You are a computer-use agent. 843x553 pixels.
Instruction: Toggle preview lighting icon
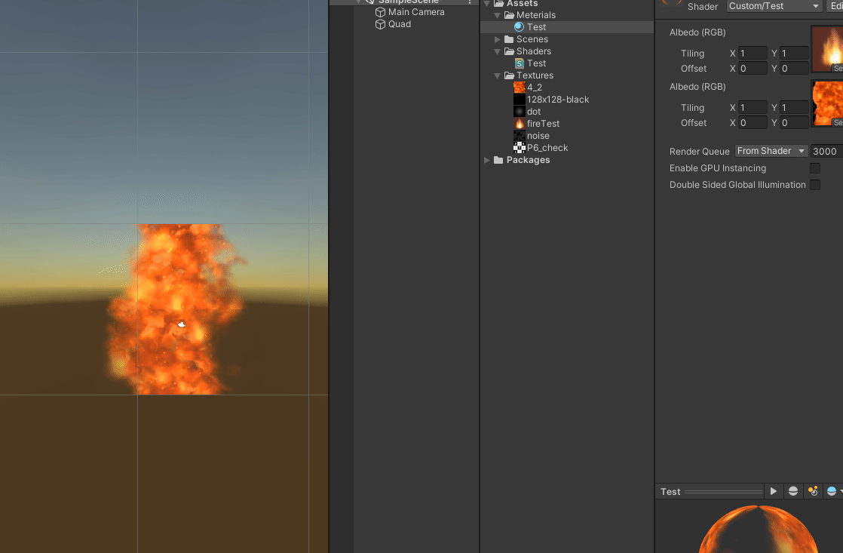coord(813,491)
